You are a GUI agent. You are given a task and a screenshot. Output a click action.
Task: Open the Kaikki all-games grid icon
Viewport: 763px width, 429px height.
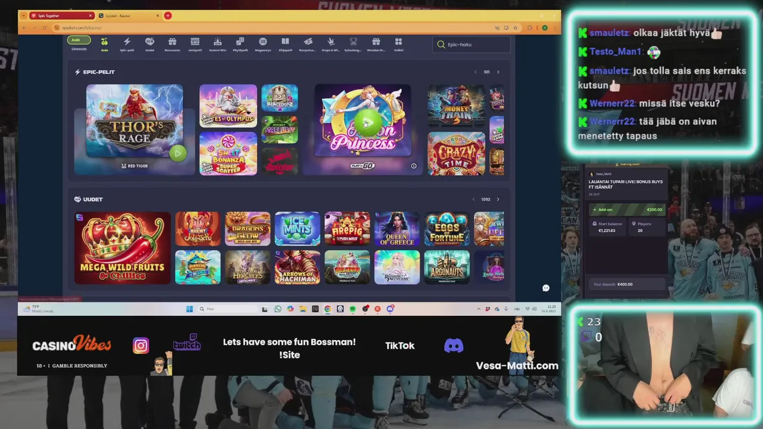[398, 44]
